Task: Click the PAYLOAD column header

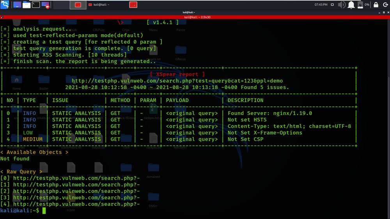Action: [177, 100]
